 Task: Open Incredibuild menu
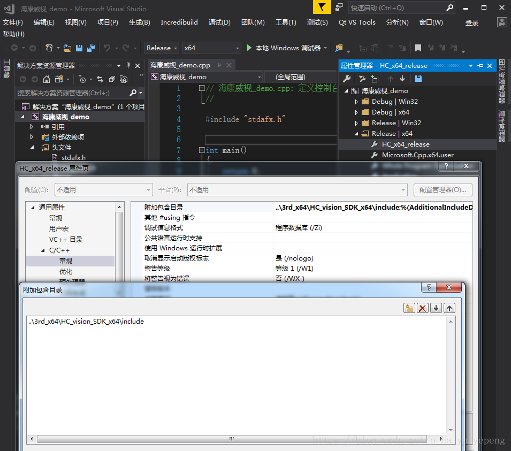[x=179, y=22]
